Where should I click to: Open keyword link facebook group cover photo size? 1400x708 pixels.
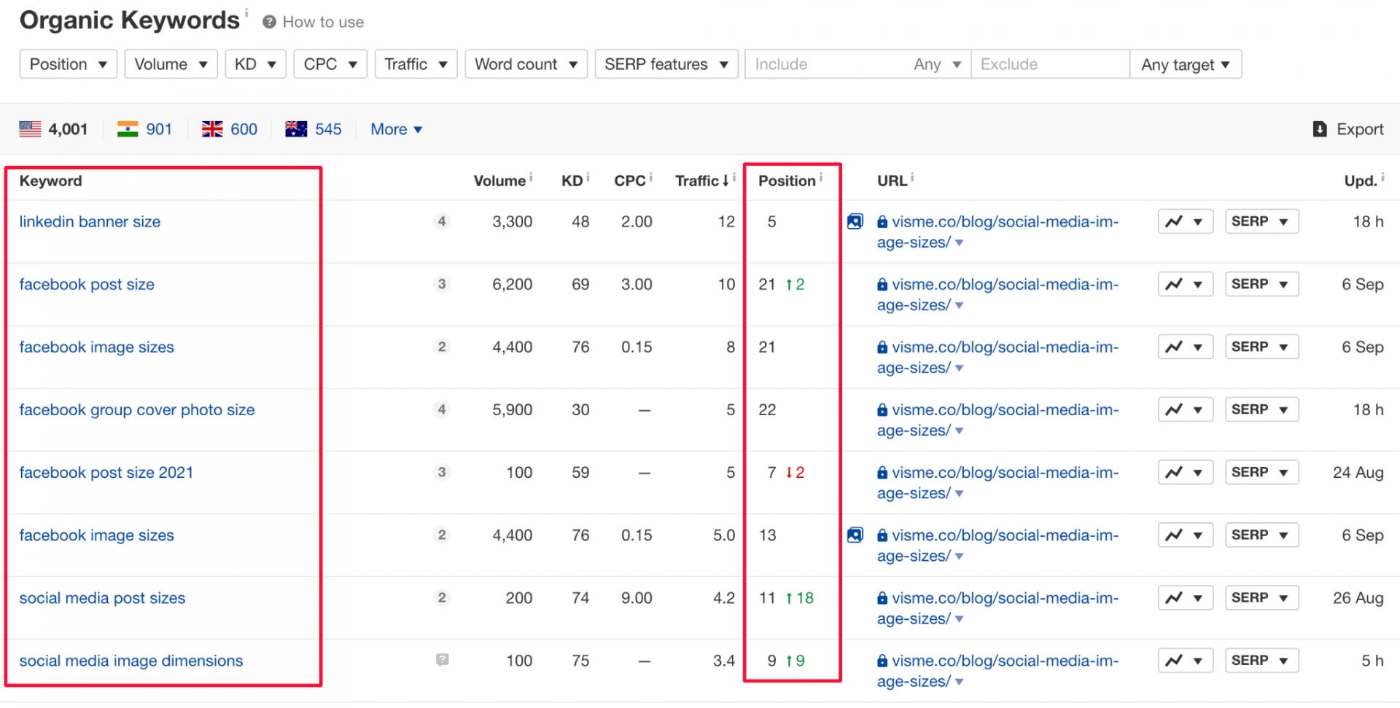coord(137,409)
